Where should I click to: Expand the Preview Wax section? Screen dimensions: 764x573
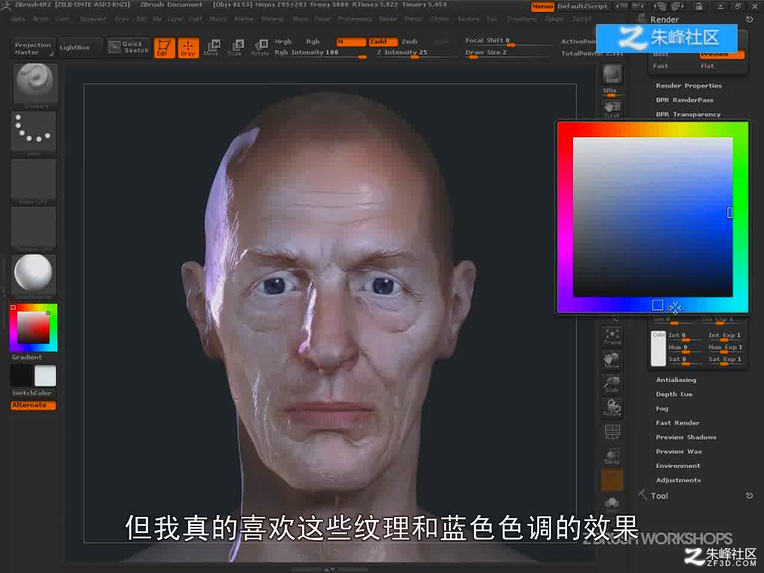click(x=679, y=452)
